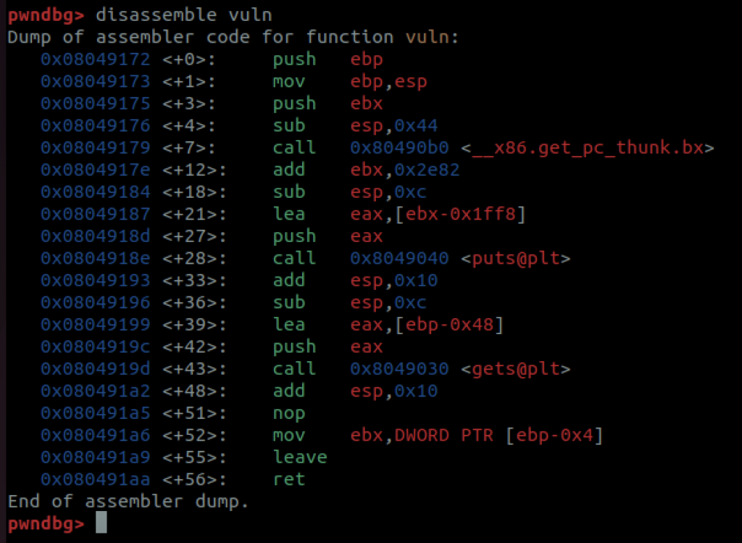Click the 'End of assembler dump.' line
The width and height of the screenshot is (742, 543).
point(128,502)
